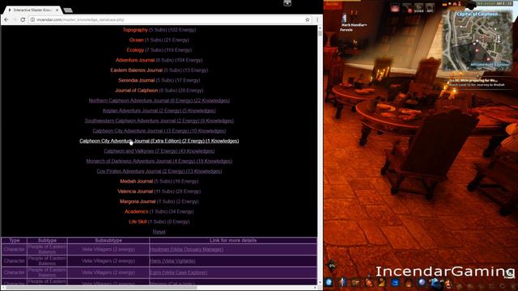Image resolution: width=518 pixels, height=291 pixels.
Task: Click the page's vertical scrollbar
Action: pos(320,155)
